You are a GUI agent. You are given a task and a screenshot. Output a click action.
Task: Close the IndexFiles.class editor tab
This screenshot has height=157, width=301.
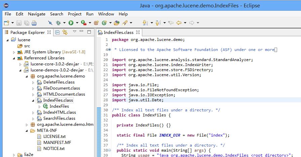[138, 32]
